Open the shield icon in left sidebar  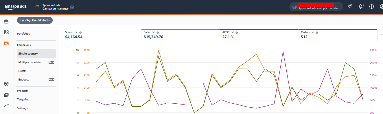[x=6, y=84]
